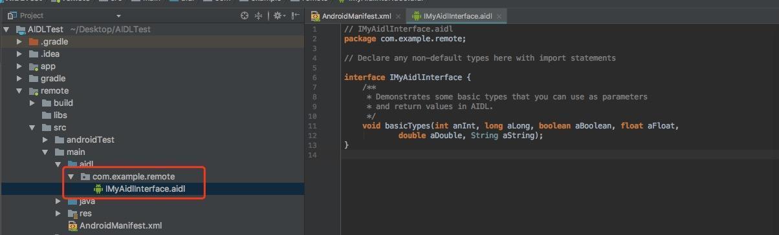Click the 'void basicTypes(int anInt' line
779x235 pixels.
pyautogui.click(x=520, y=126)
